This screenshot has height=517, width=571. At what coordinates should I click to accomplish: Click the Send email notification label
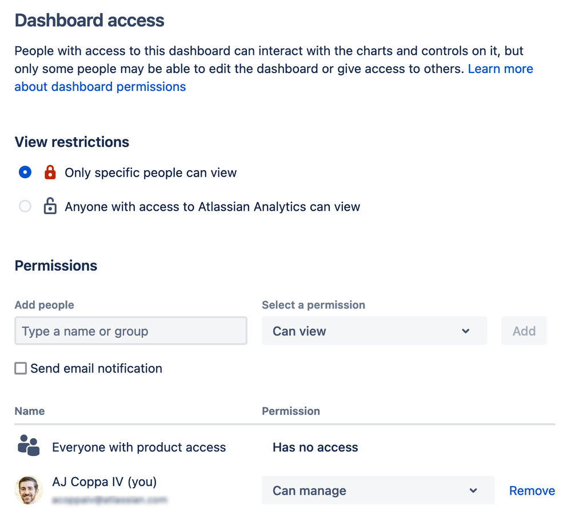(97, 368)
